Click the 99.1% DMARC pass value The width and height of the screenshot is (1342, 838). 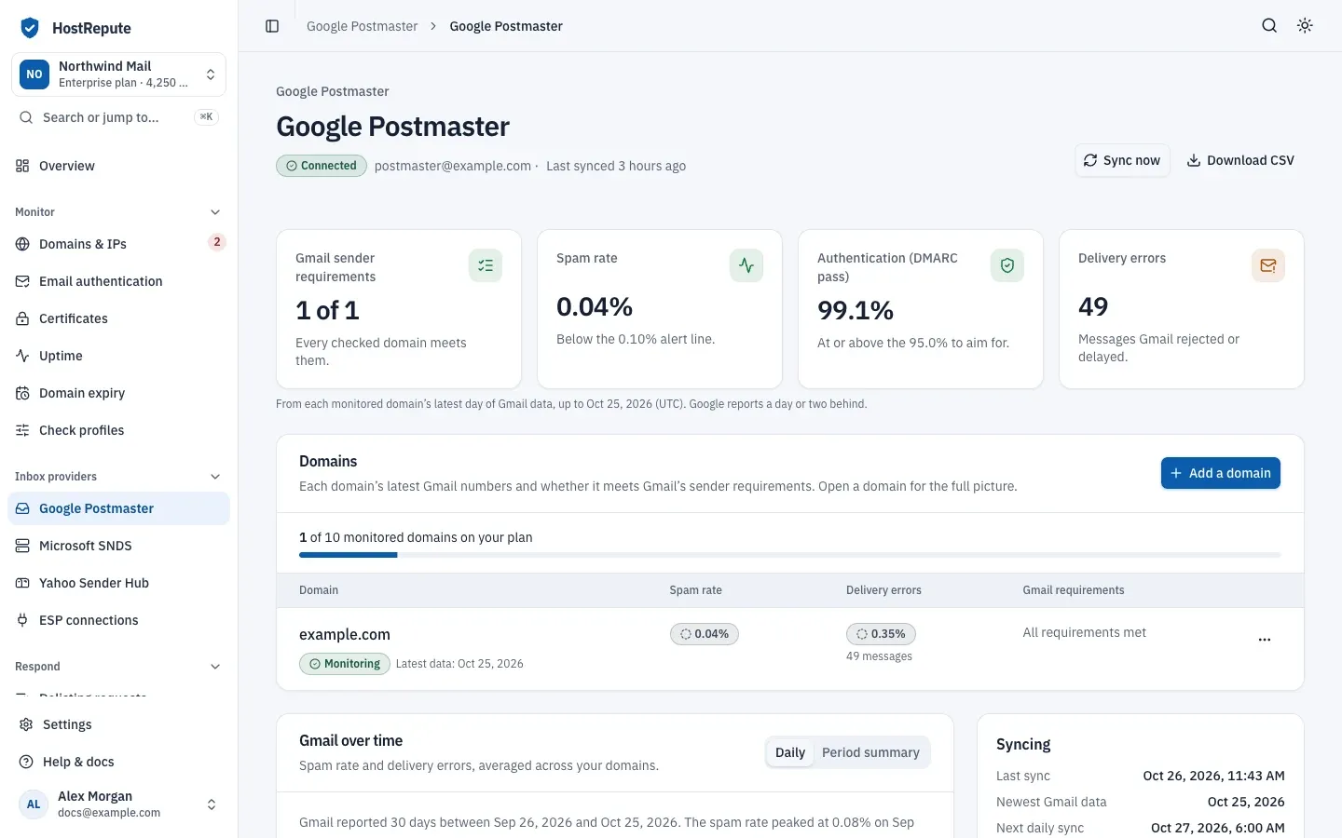click(856, 310)
